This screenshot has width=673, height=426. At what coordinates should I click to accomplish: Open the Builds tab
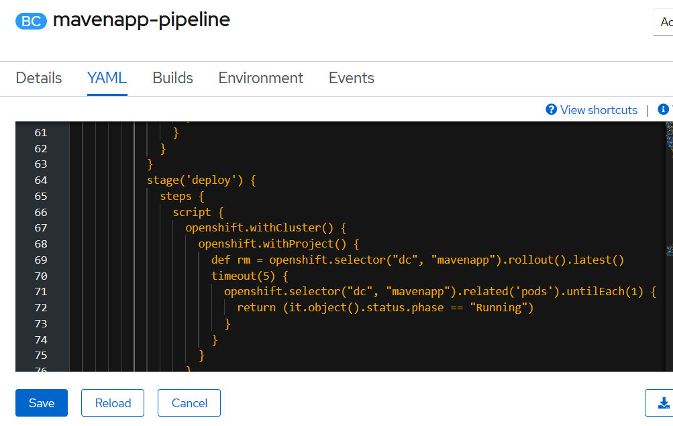click(x=172, y=78)
